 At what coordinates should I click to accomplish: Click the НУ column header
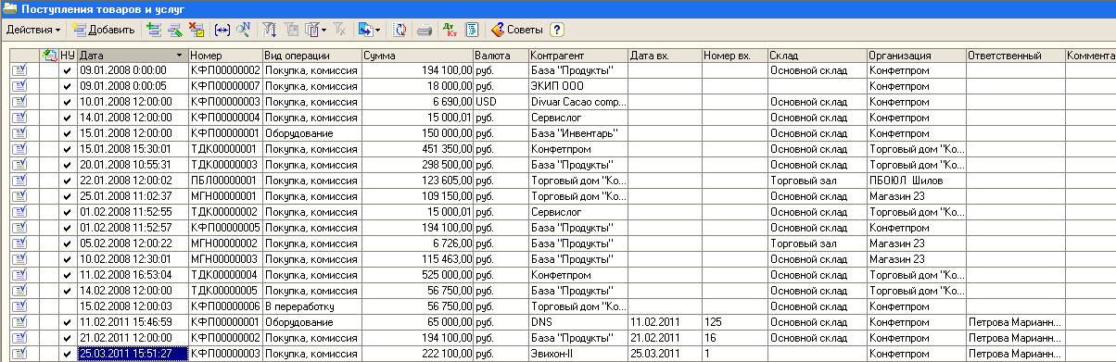coord(69,56)
